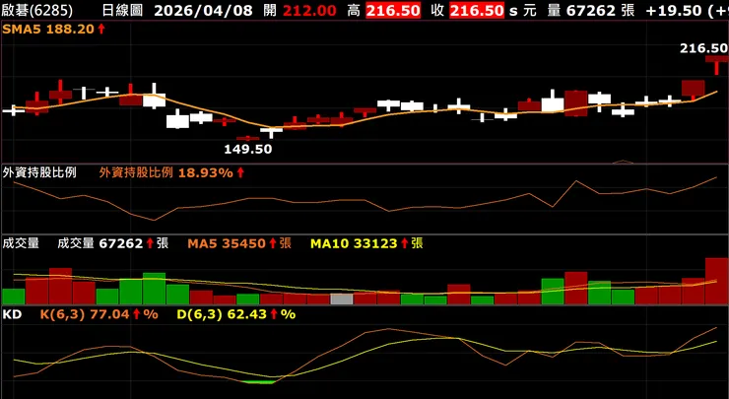Click the volume value 量 67262 張 in the header
729x399 pixels.
(590, 10)
